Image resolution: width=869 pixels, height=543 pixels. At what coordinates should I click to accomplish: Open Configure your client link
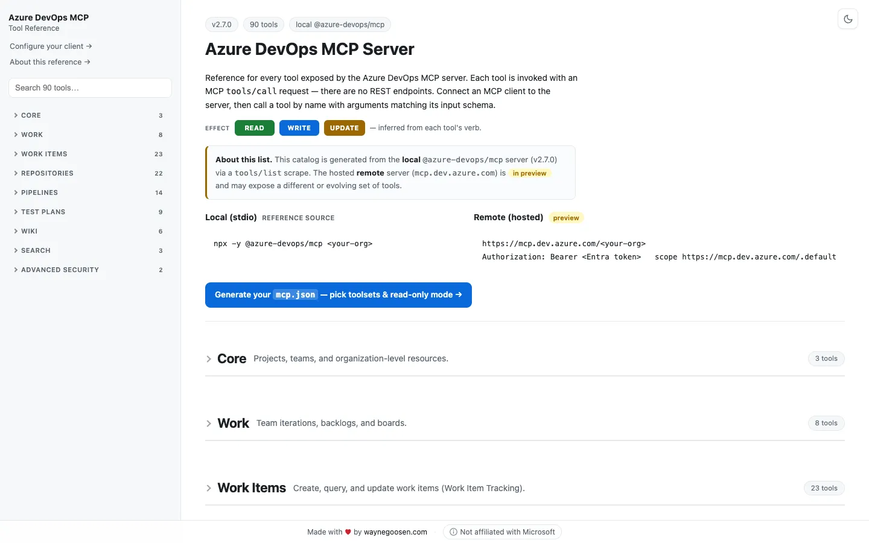[51, 46]
